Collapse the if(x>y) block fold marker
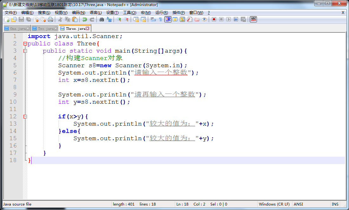The image size is (349, 210). [x=25, y=116]
